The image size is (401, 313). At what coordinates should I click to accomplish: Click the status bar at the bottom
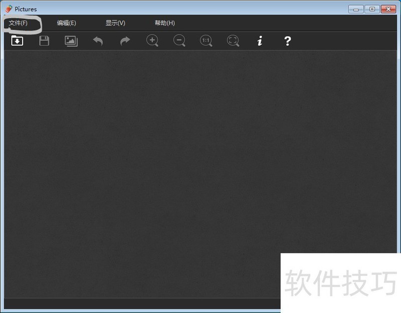coord(150,303)
